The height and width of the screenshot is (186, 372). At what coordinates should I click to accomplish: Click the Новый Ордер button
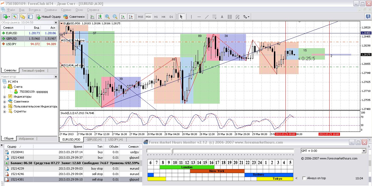click(48, 17)
